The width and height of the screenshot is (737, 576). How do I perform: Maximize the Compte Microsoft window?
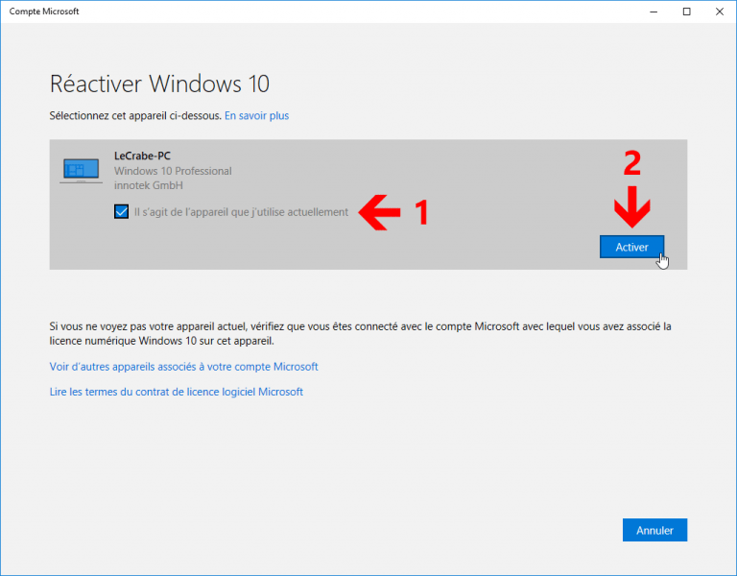(x=686, y=12)
